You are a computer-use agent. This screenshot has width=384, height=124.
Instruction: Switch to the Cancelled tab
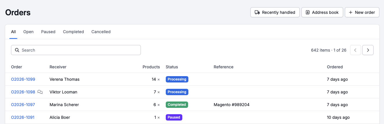coord(101,32)
